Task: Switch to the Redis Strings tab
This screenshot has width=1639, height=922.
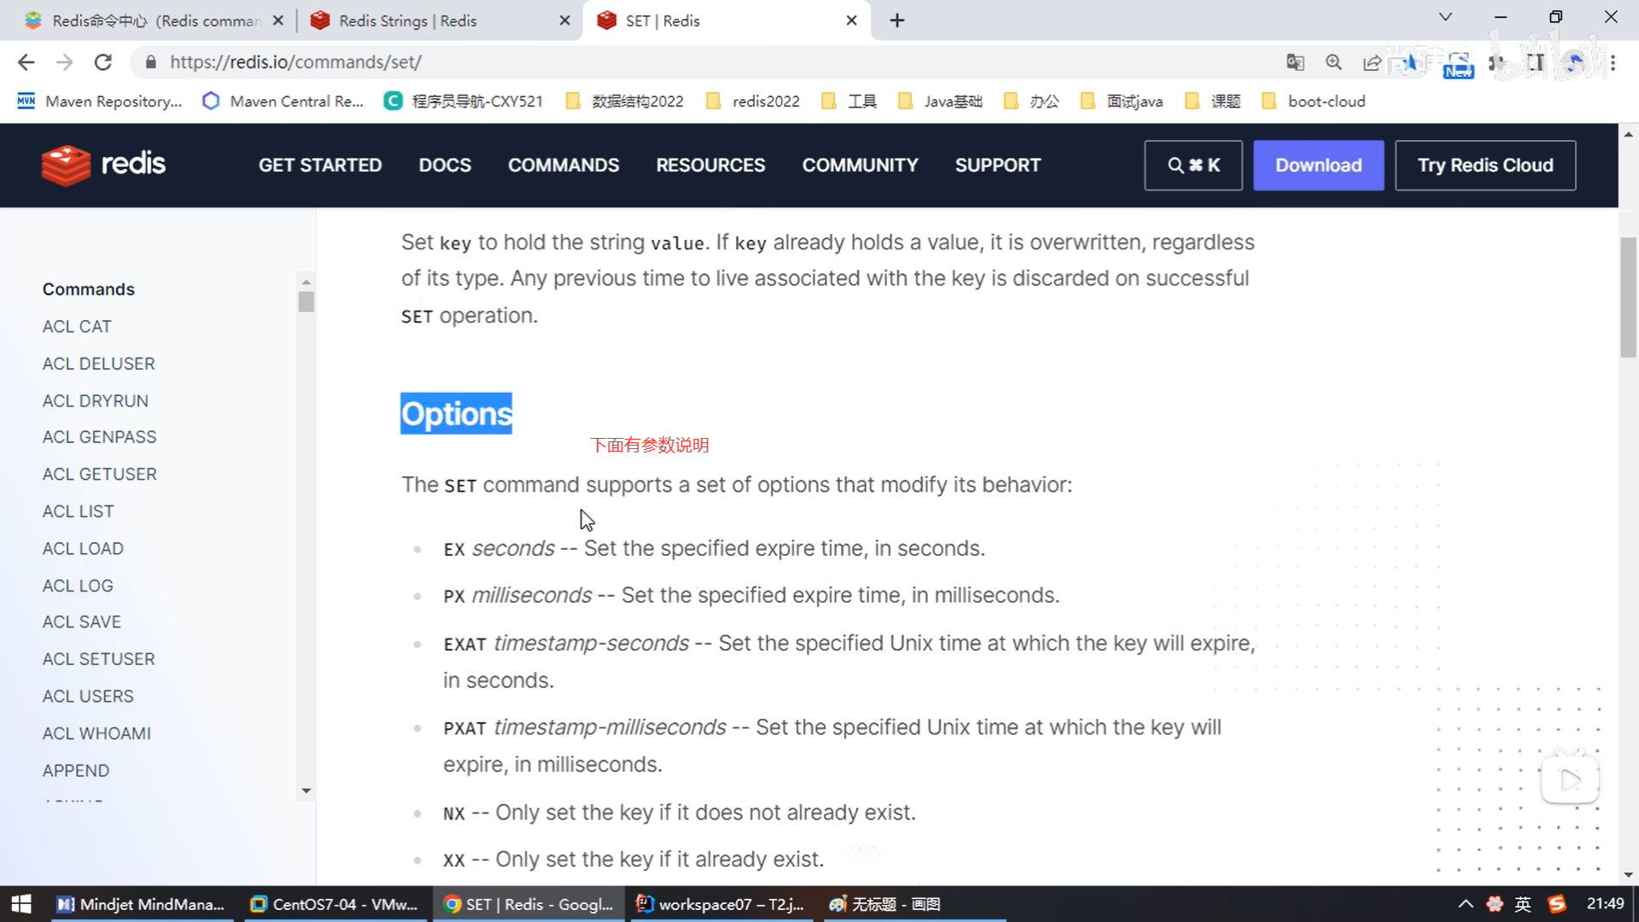Action: coord(407,20)
